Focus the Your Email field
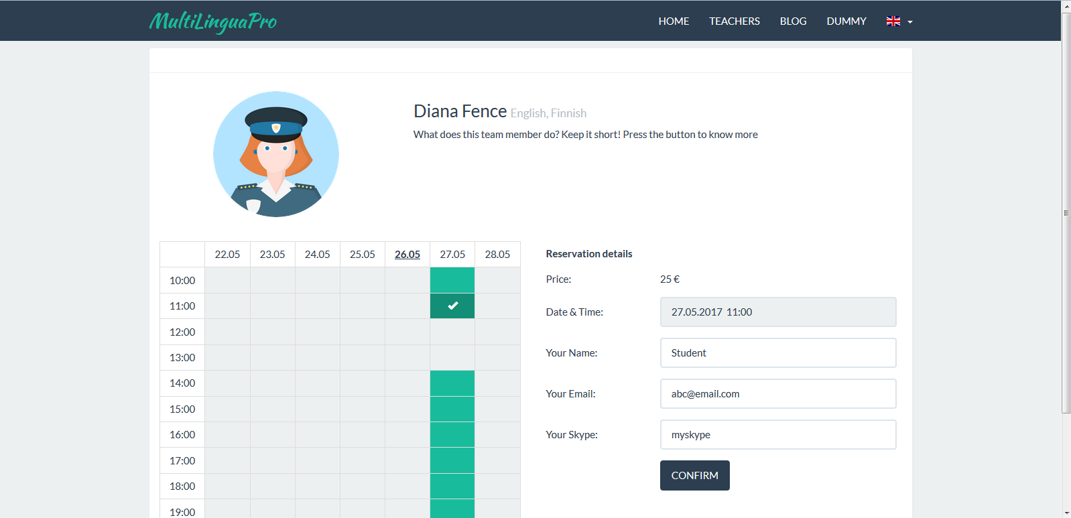The height and width of the screenshot is (518, 1071). (x=778, y=394)
